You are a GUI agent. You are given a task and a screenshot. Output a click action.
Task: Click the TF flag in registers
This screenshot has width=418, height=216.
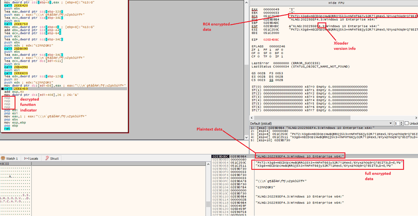click(268, 56)
